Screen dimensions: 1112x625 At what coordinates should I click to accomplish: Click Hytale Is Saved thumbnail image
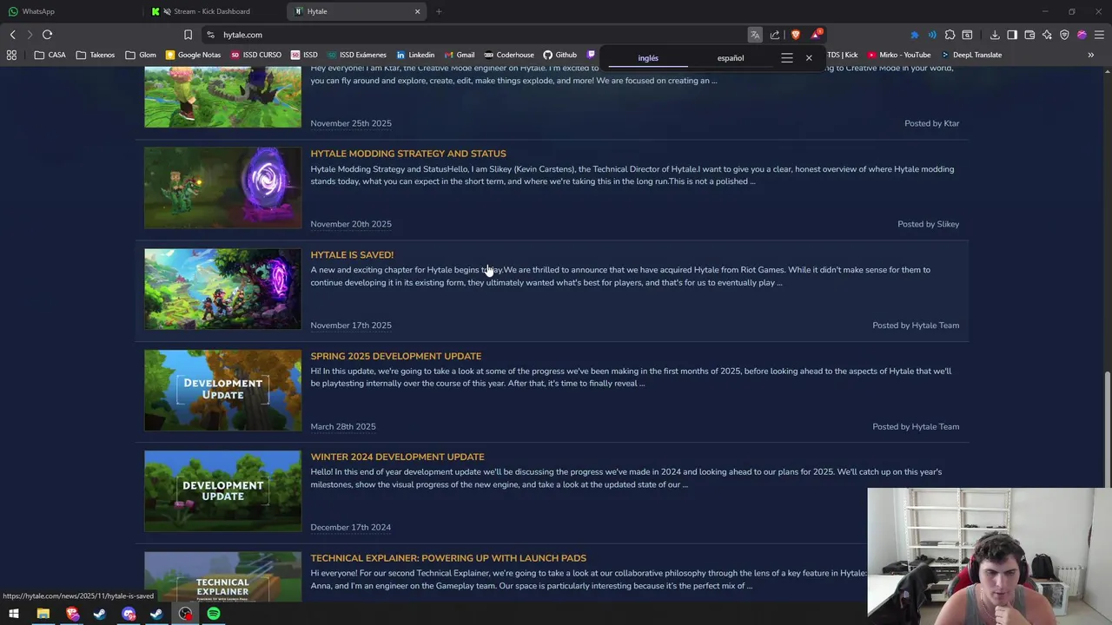(222, 289)
